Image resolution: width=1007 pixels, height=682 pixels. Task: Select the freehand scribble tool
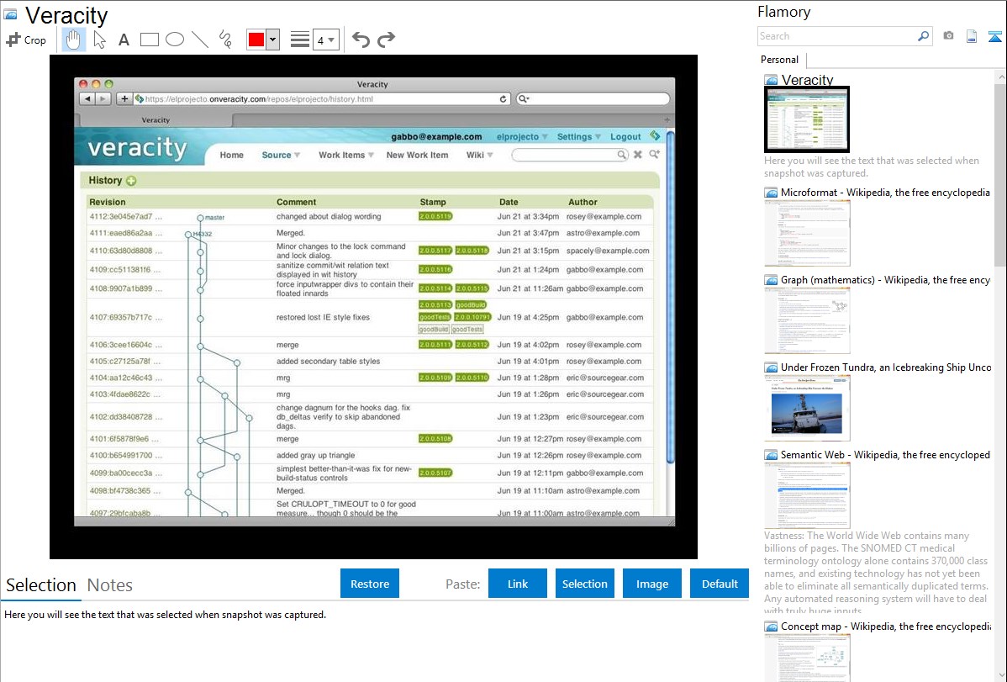224,40
